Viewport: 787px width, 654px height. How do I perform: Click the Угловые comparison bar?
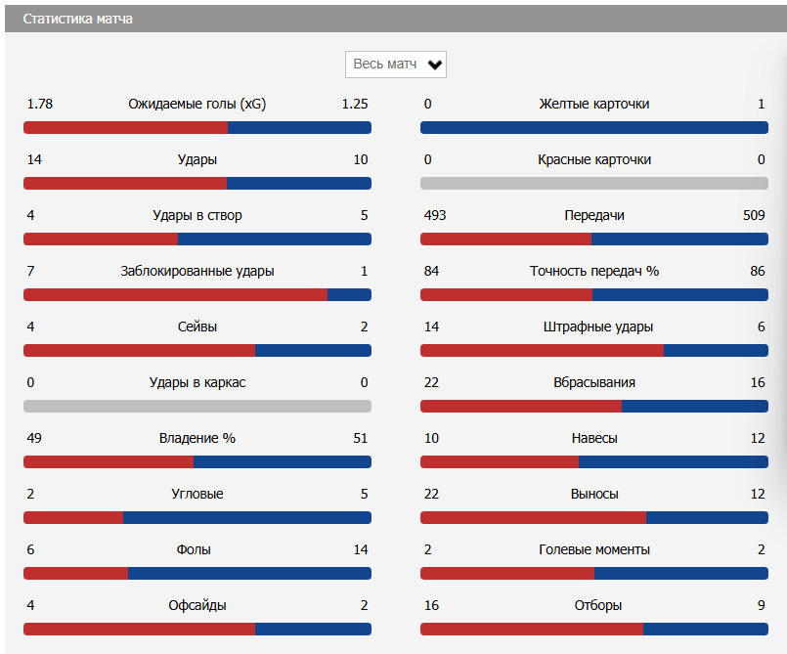click(x=197, y=517)
